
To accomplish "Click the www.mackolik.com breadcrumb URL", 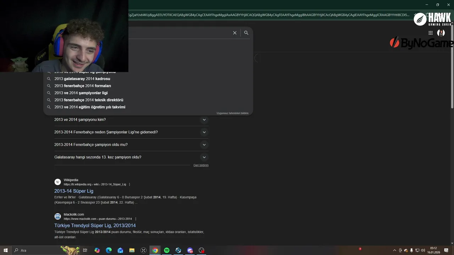I will click(98, 219).
